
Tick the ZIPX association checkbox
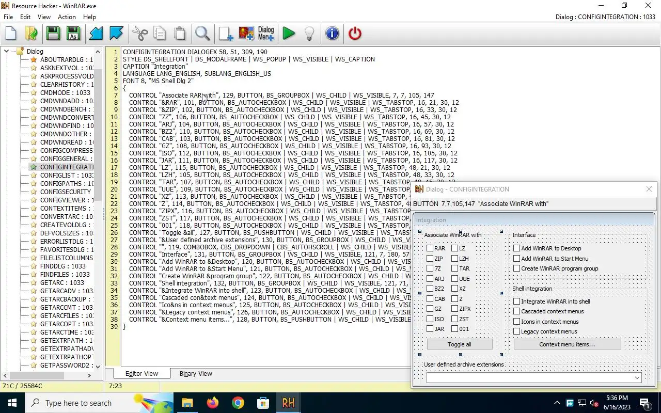click(454, 309)
